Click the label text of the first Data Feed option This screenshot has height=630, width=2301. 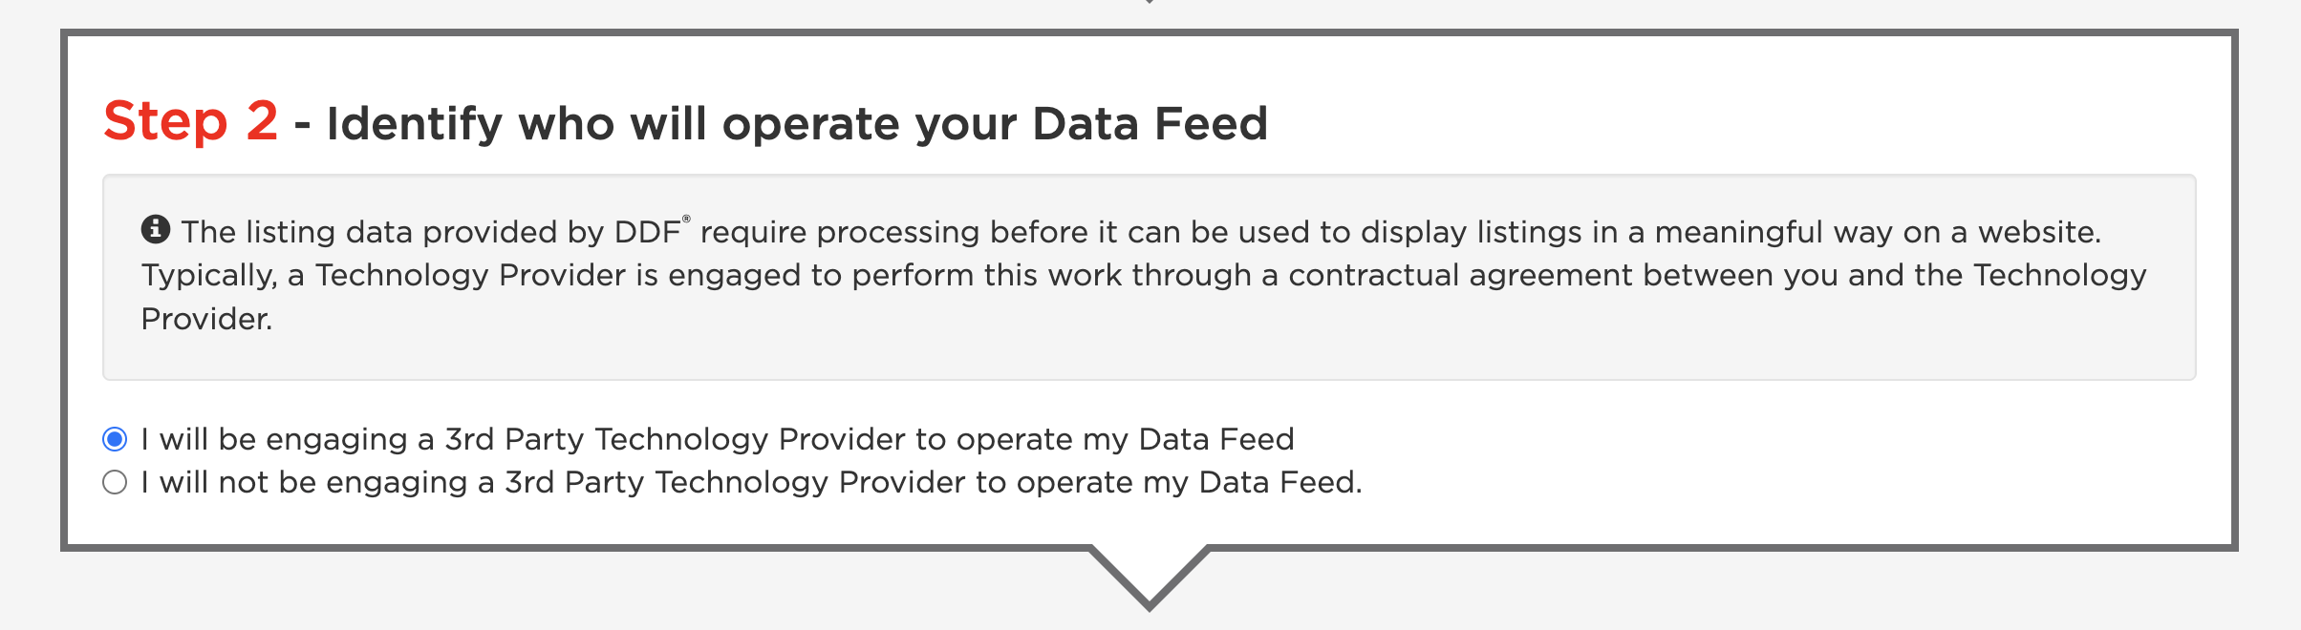pyautogui.click(x=717, y=439)
